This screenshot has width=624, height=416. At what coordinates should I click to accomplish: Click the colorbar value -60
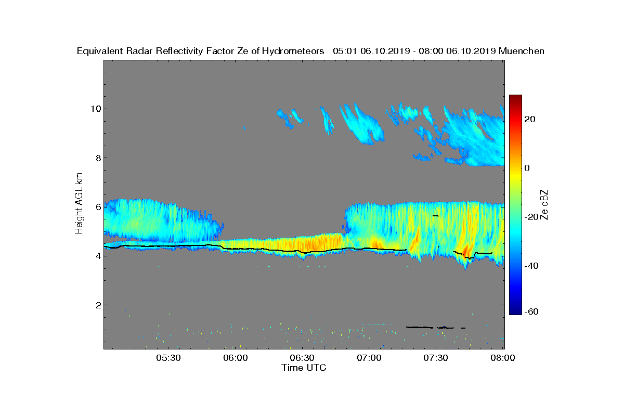[x=532, y=311]
